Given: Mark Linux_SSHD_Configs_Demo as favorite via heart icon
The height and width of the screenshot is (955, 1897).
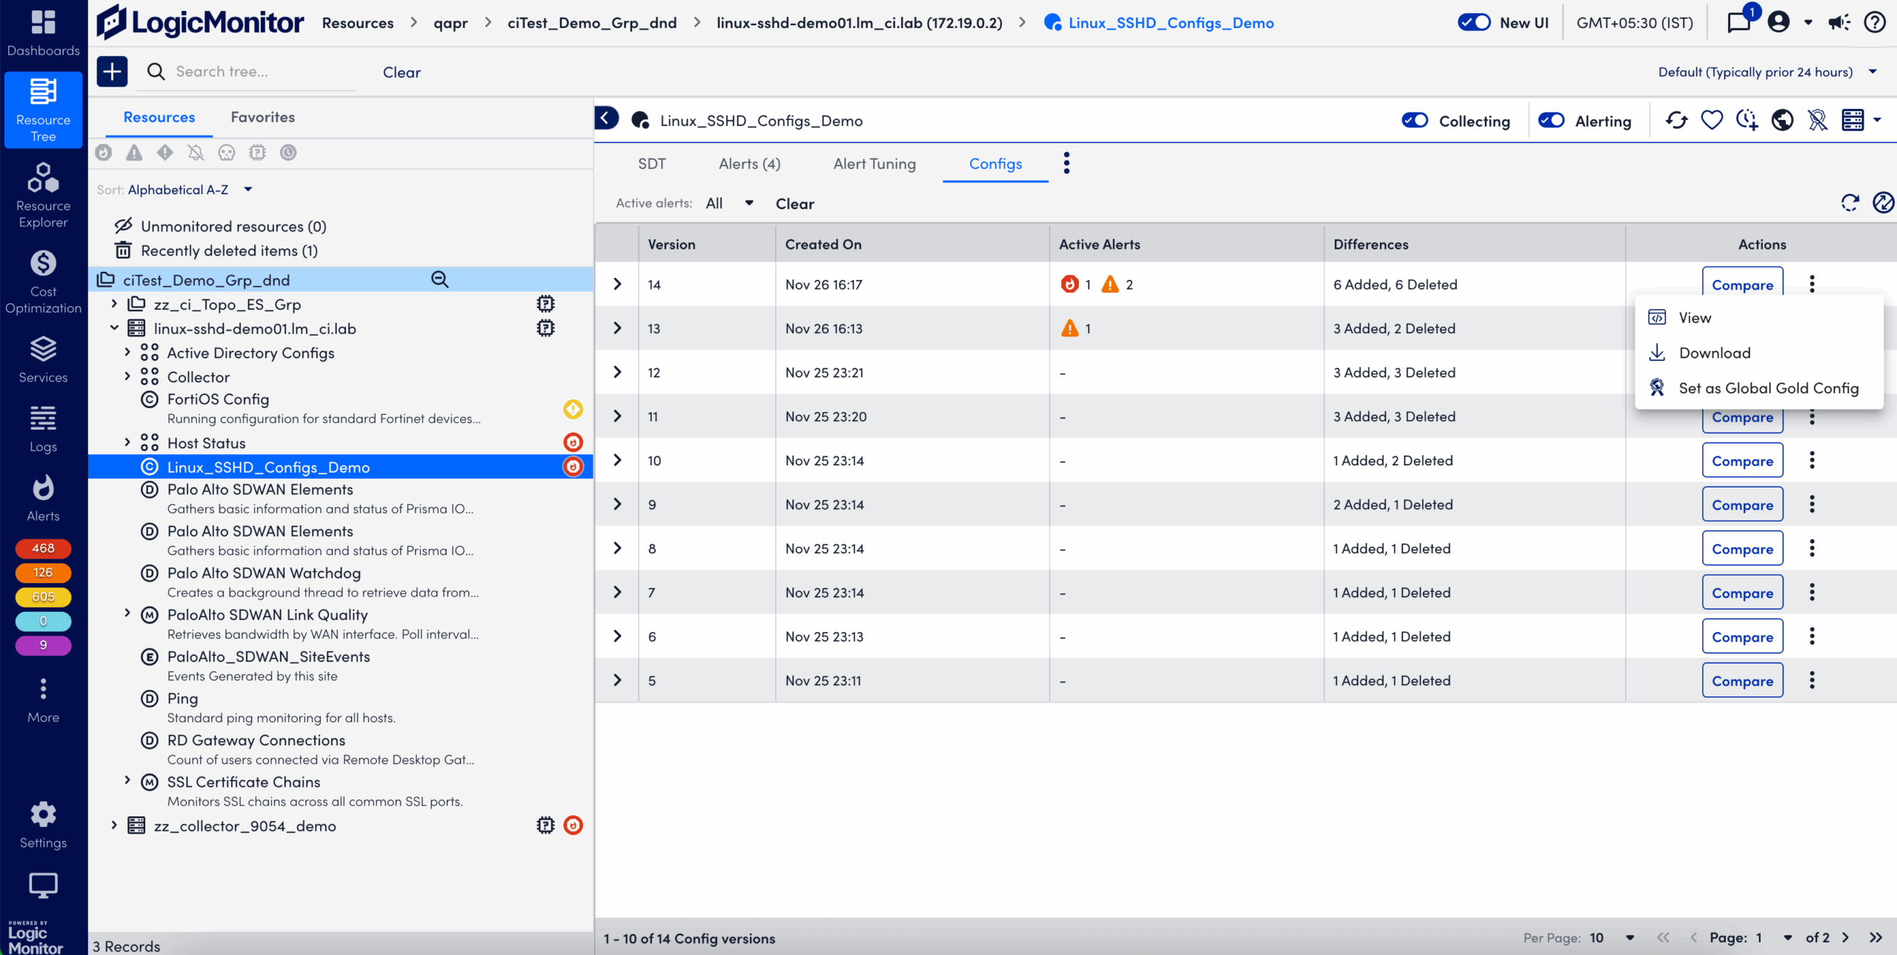Looking at the screenshot, I should [x=1711, y=119].
